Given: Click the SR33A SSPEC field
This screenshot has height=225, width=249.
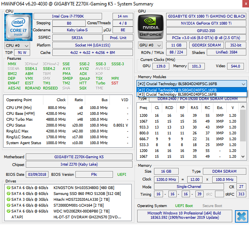Looking at the screenshot, I should click(x=77, y=38).
